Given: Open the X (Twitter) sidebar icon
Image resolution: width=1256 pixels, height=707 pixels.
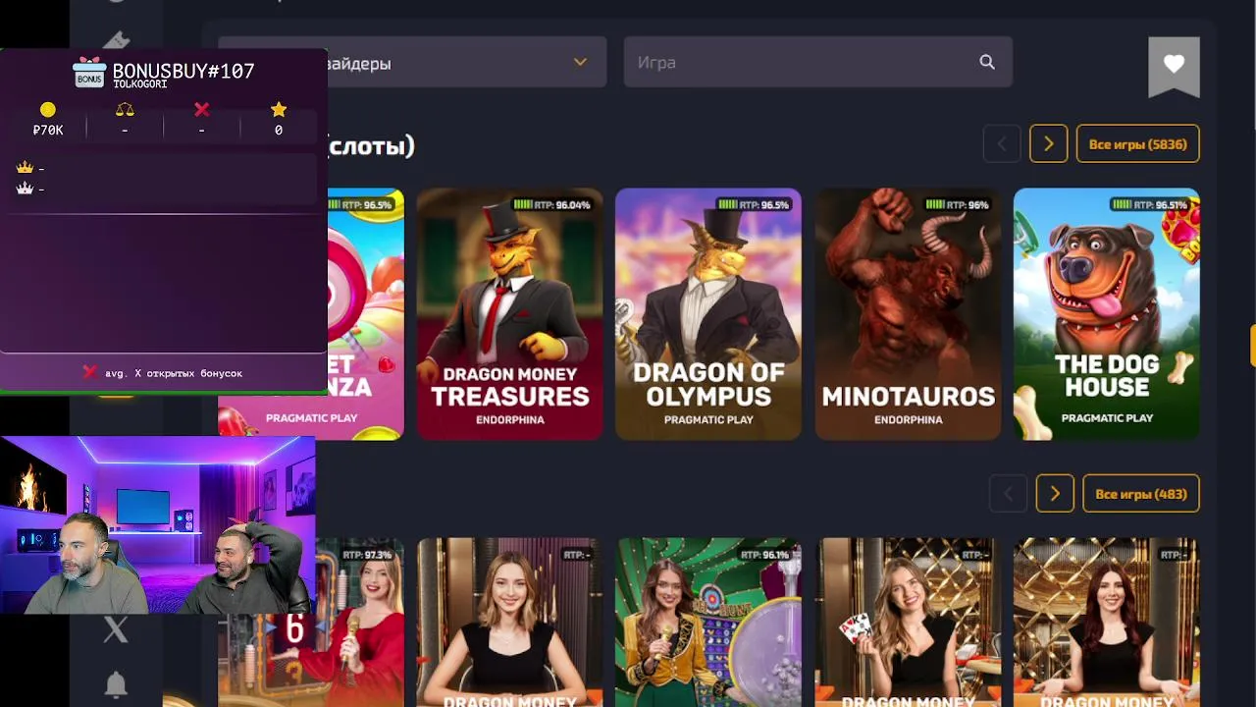Looking at the screenshot, I should click(x=116, y=629).
